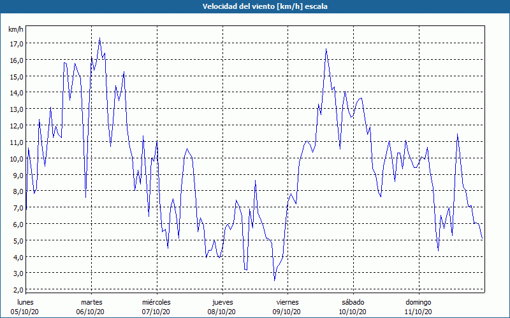Click the 'lunes' day label
This screenshot has height=318, width=510.
(25, 302)
